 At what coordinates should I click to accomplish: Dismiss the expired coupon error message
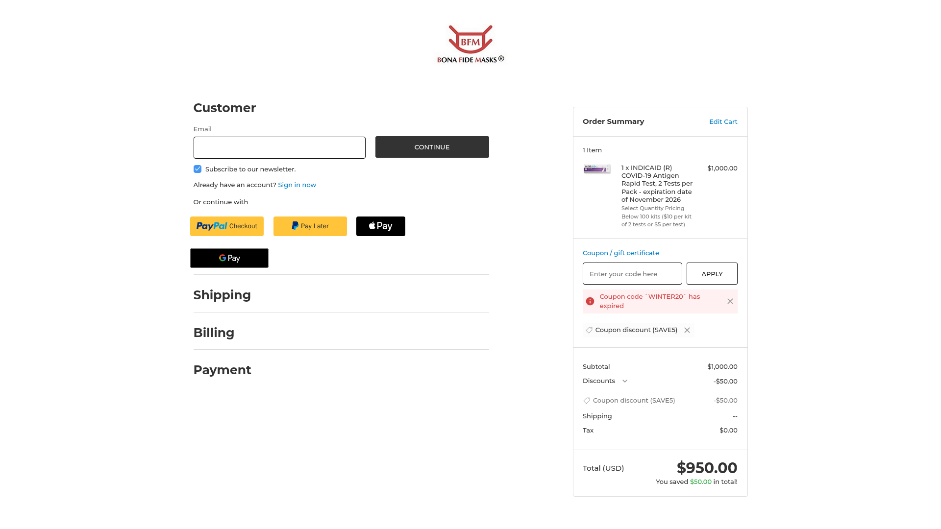(730, 301)
